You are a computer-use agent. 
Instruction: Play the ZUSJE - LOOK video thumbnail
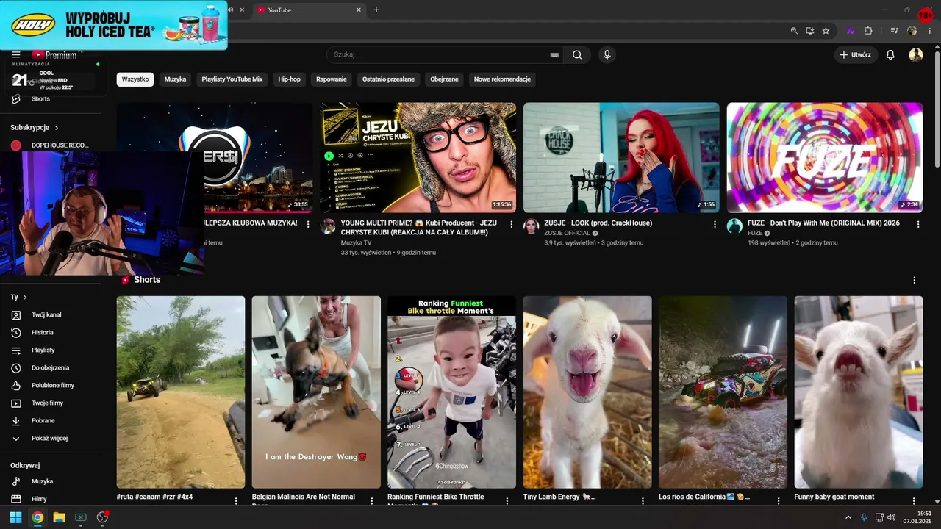621,157
